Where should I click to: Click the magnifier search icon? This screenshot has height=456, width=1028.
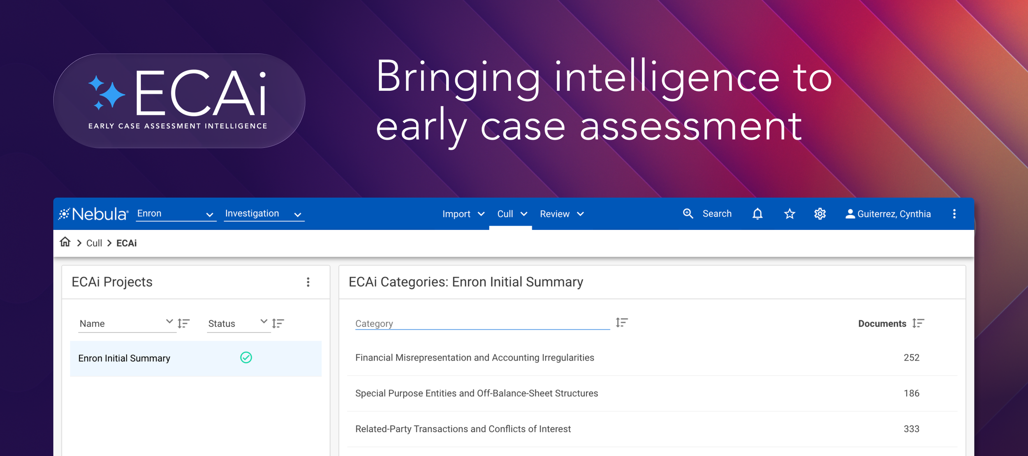[688, 214]
